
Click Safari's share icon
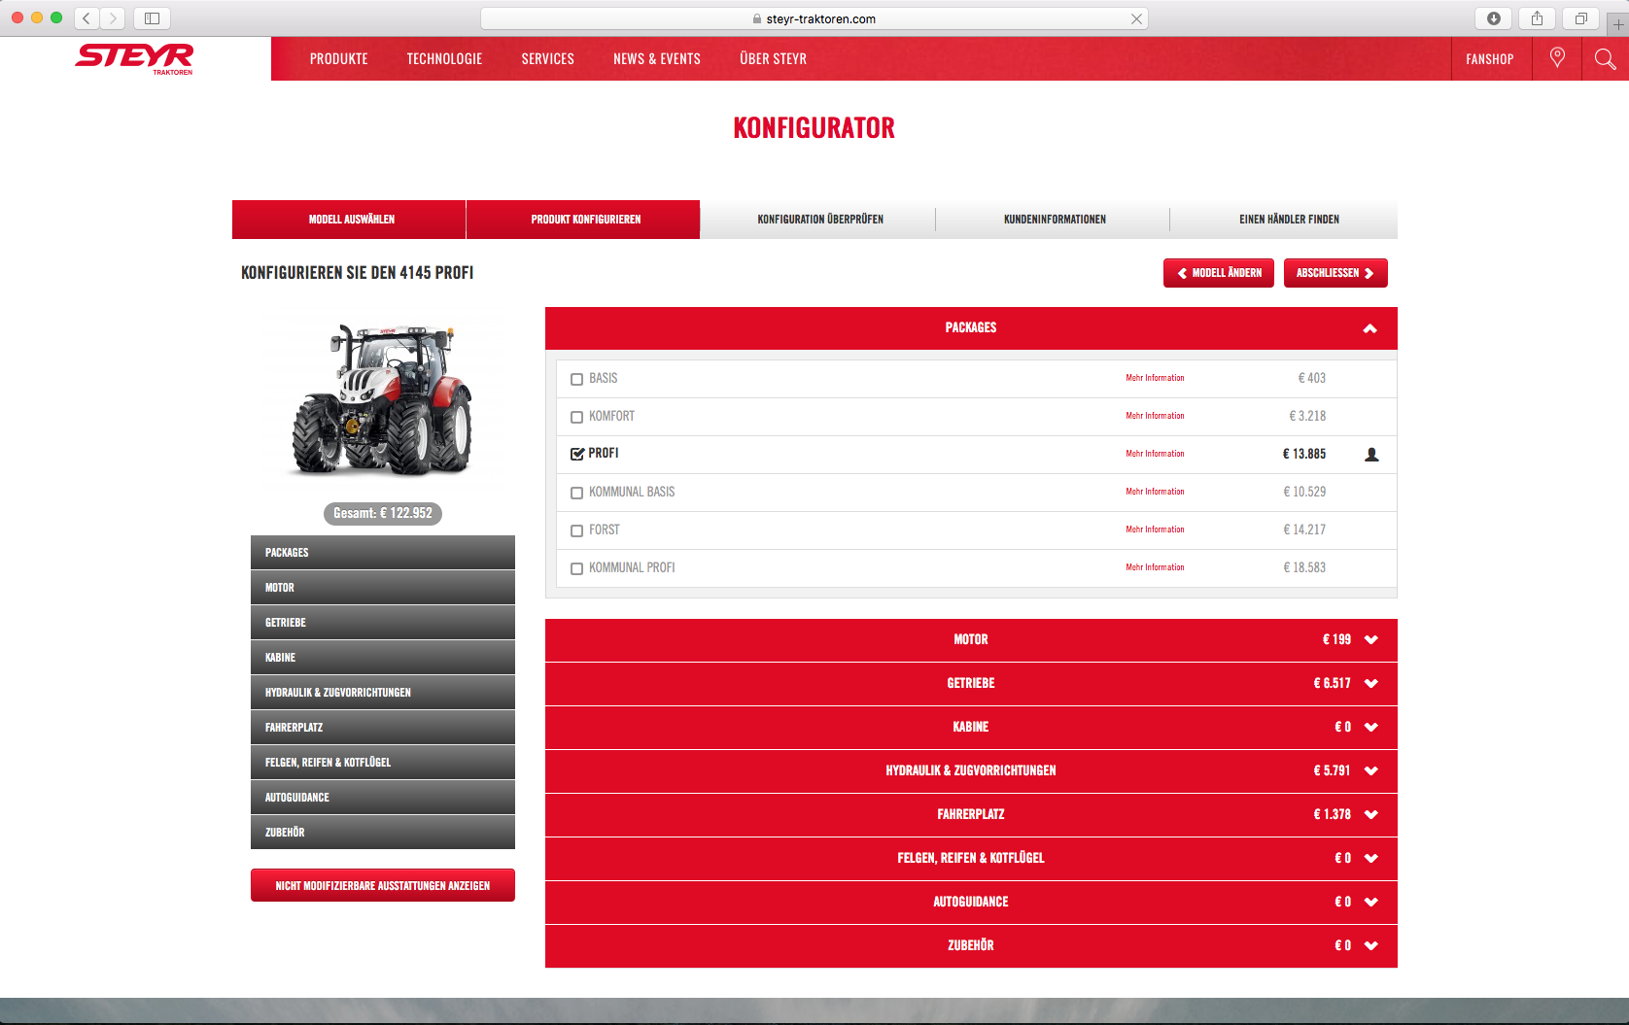tap(1538, 17)
